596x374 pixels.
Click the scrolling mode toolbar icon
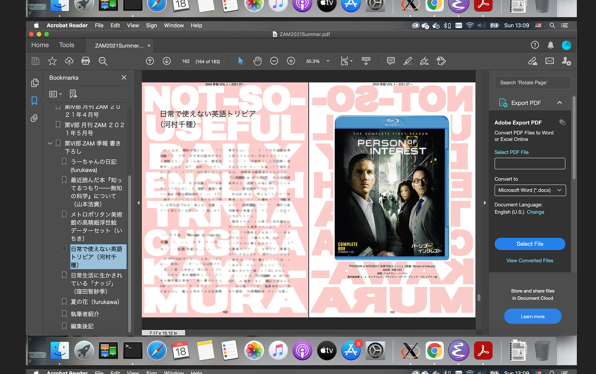(x=366, y=61)
